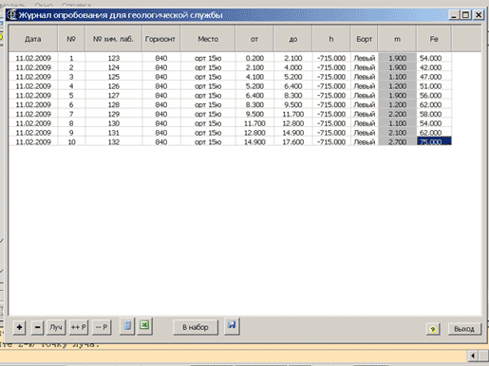
Task: Select the Борт cell Левый in row 6
Action: tap(364, 104)
